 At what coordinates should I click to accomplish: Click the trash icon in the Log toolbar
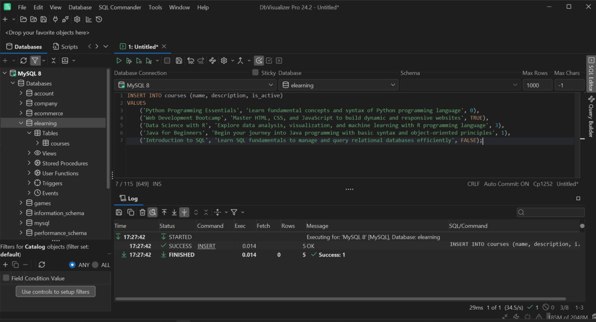tap(143, 212)
